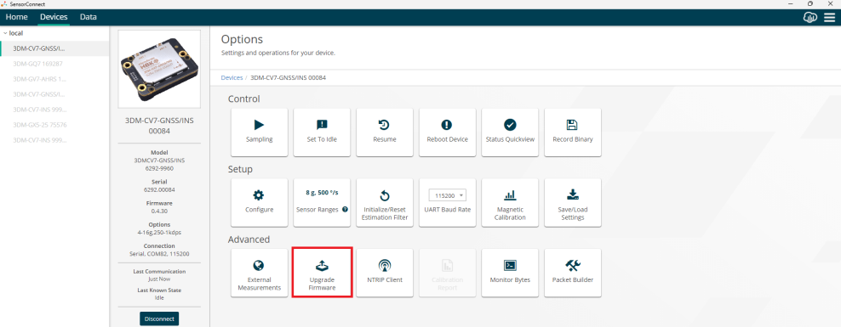The height and width of the screenshot is (327, 841).
Task: Open the UART Baud Rate 115200 dropdown
Action: [x=448, y=195]
